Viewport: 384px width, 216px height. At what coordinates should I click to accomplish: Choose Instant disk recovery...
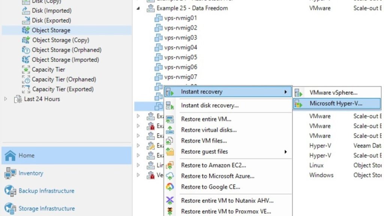[x=228, y=105]
